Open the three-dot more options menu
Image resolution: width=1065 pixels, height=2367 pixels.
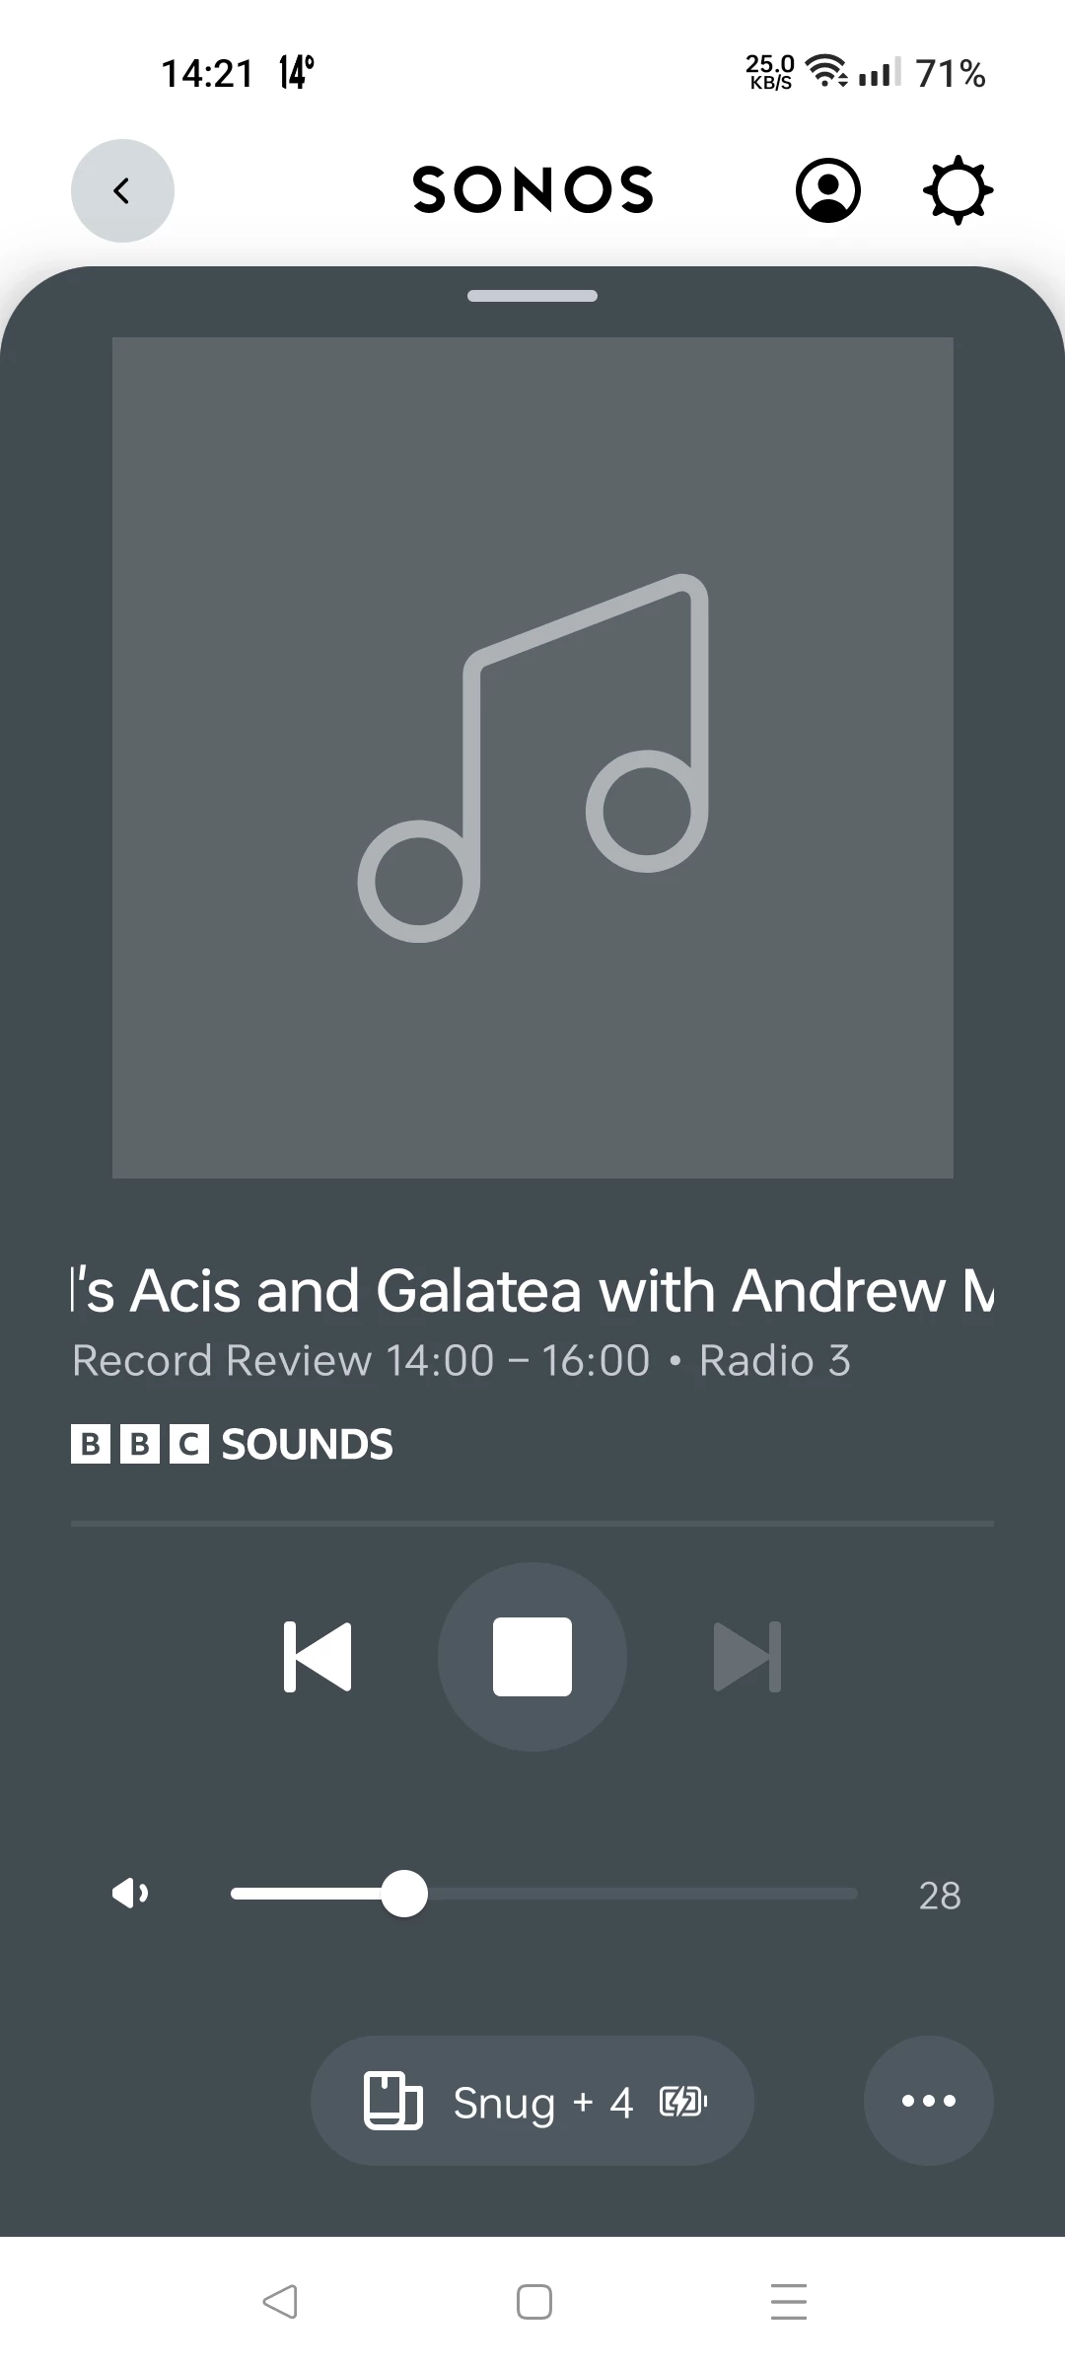929,2101
